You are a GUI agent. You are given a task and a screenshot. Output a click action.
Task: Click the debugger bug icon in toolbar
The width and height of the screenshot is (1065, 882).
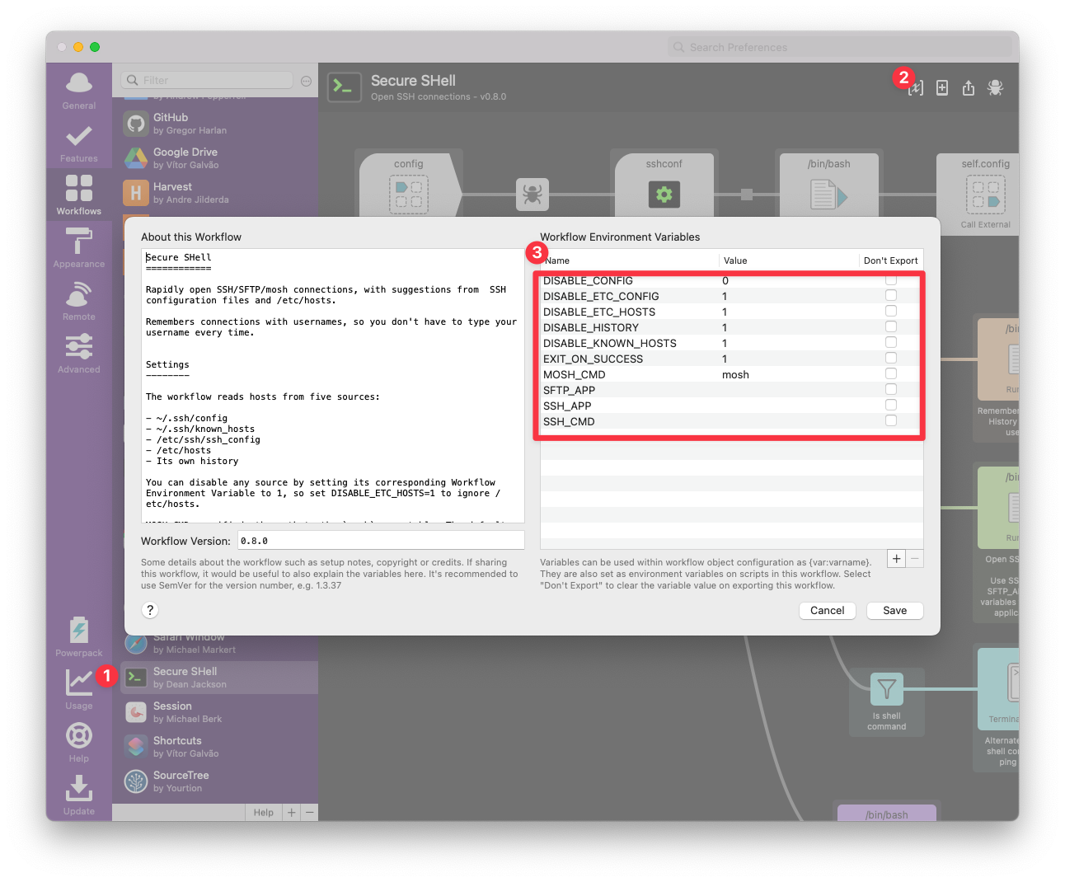(x=995, y=88)
